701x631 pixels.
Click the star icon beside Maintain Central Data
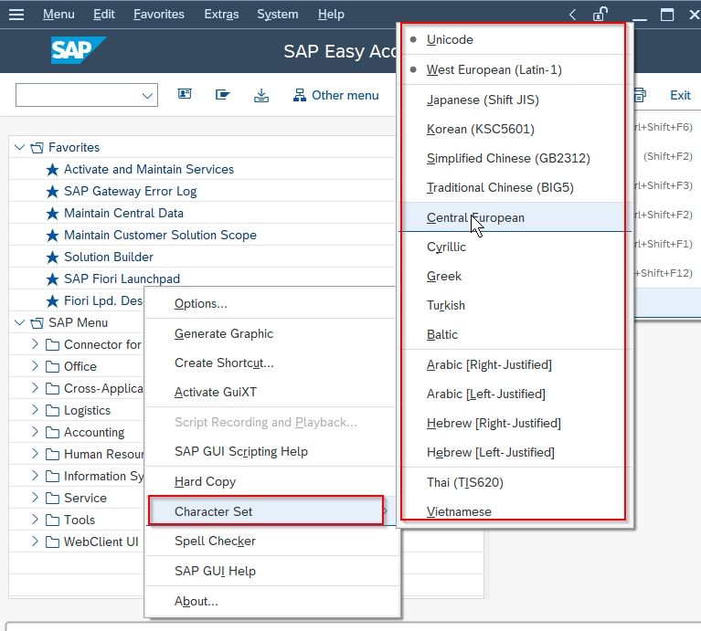tap(52, 214)
